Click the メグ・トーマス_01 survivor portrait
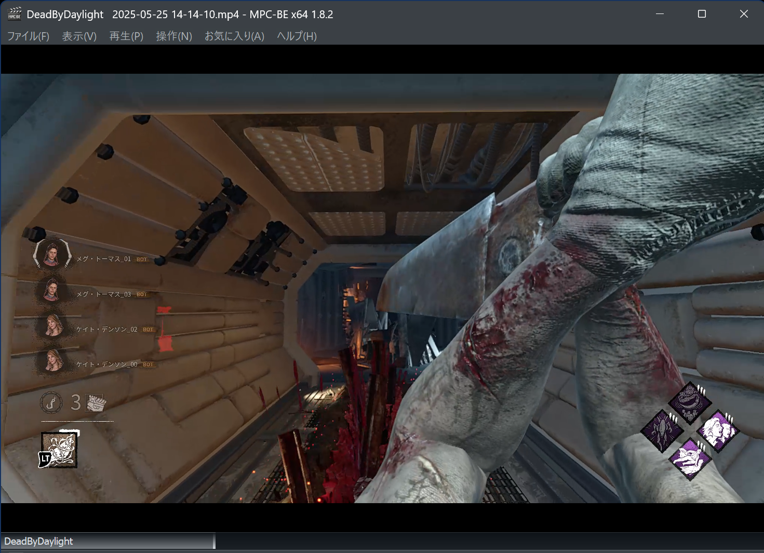 pyautogui.click(x=52, y=254)
